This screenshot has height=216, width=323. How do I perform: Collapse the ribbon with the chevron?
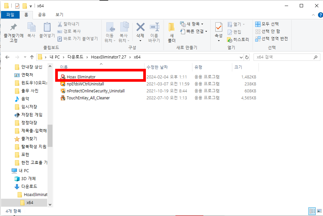tap(313, 15)
